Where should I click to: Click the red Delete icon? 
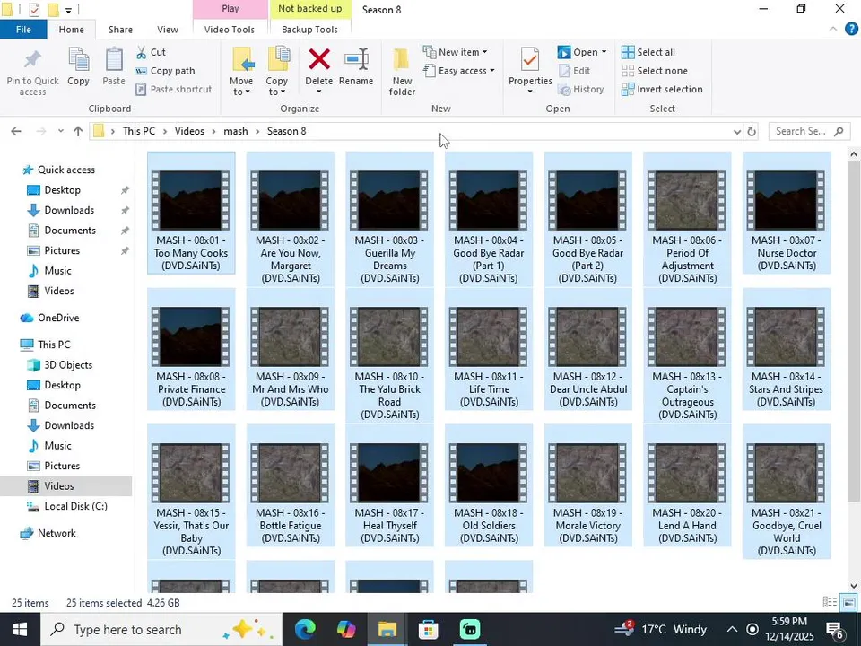tap(319, 59)
